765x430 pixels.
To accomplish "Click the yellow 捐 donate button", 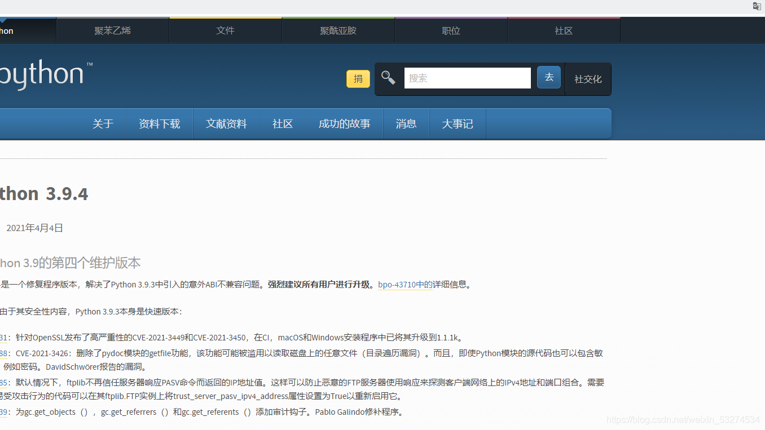I will coord(358,79).
